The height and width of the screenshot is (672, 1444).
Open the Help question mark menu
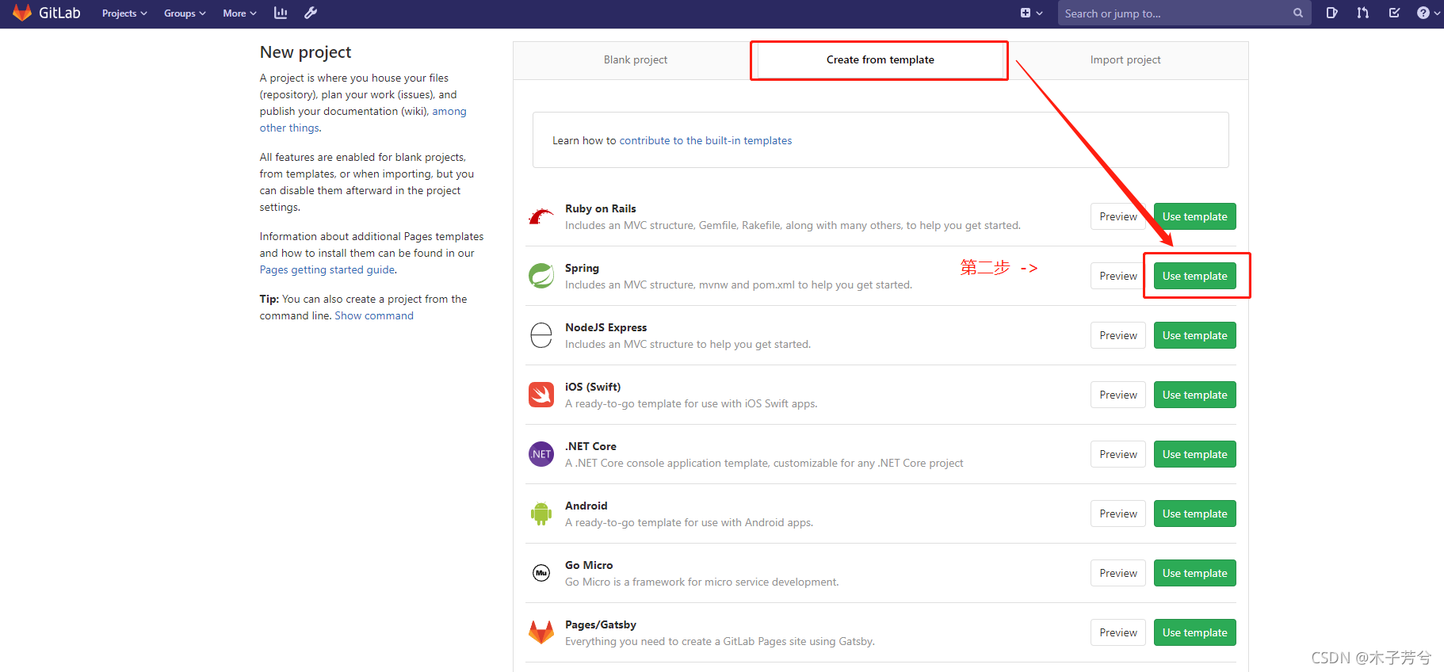click(x=1428, y=13)
